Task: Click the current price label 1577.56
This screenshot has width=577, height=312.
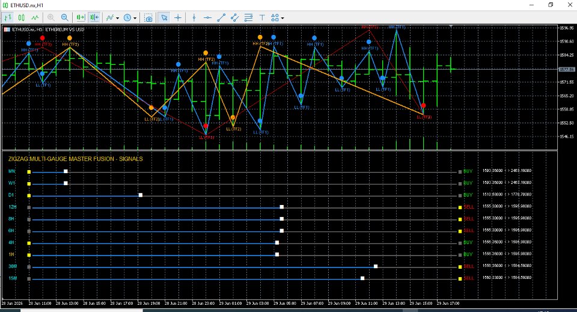Action: 566,69
